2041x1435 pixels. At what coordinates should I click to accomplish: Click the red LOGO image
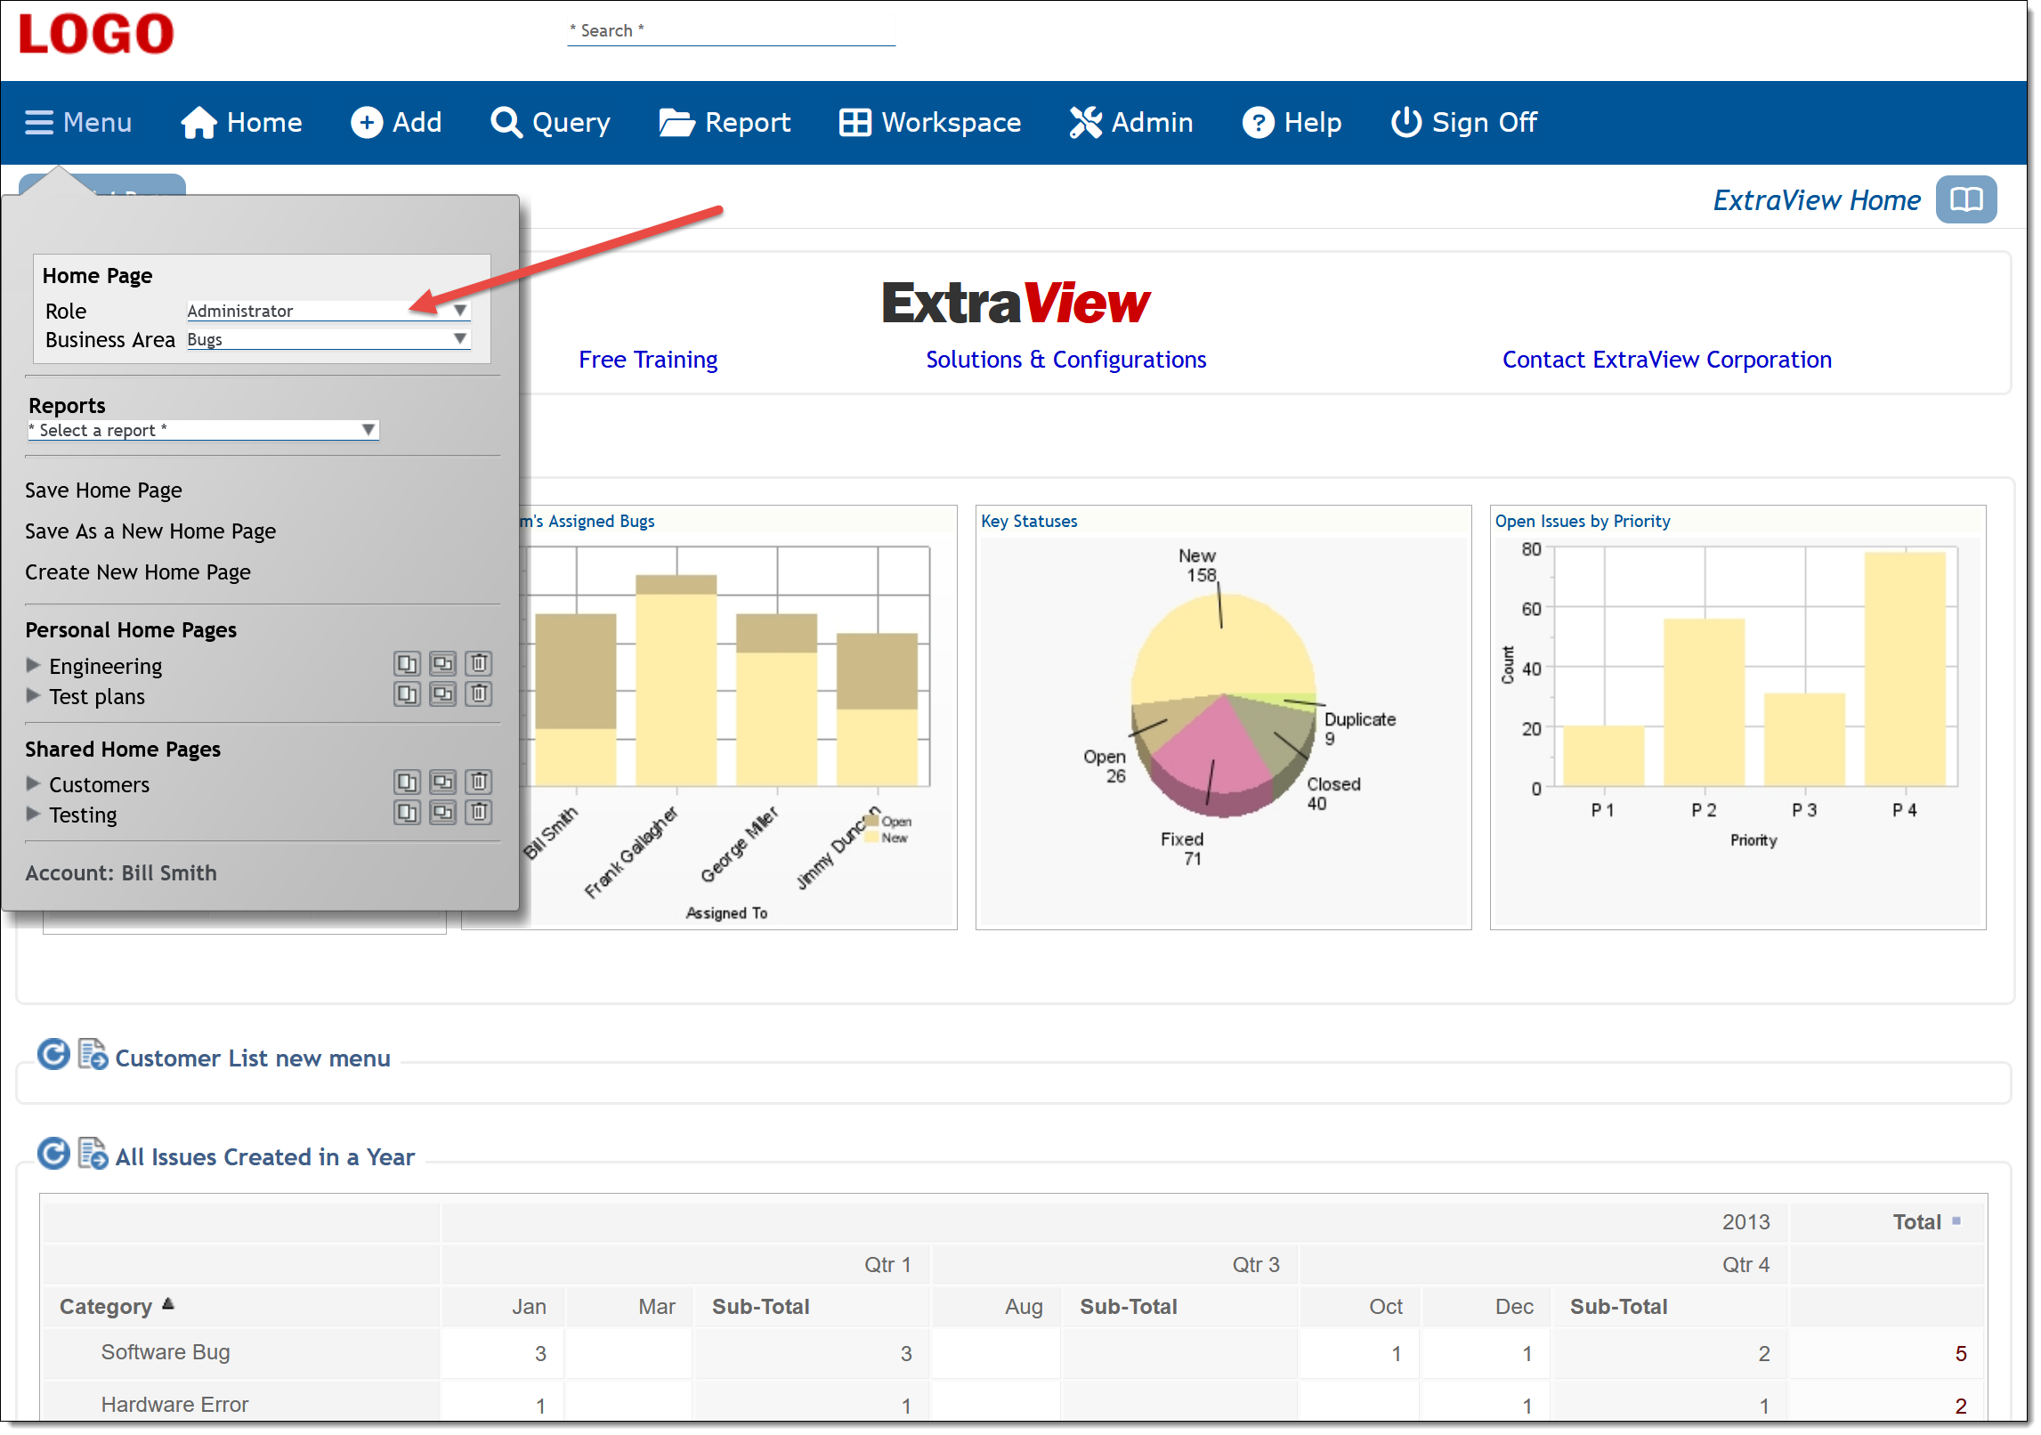pos(96,34)
